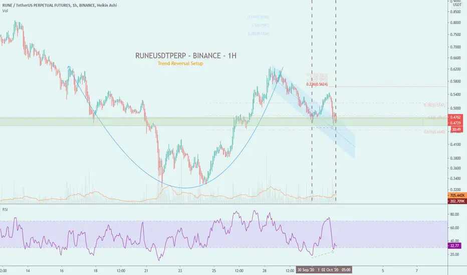
Task: Click the 0.8500 price axis tick
Action: [455, 12]
